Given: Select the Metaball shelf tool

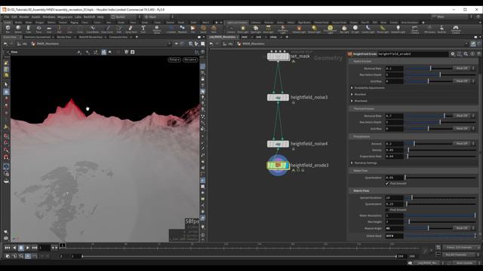Looking at the screenshot, I should tap(183, 29).
